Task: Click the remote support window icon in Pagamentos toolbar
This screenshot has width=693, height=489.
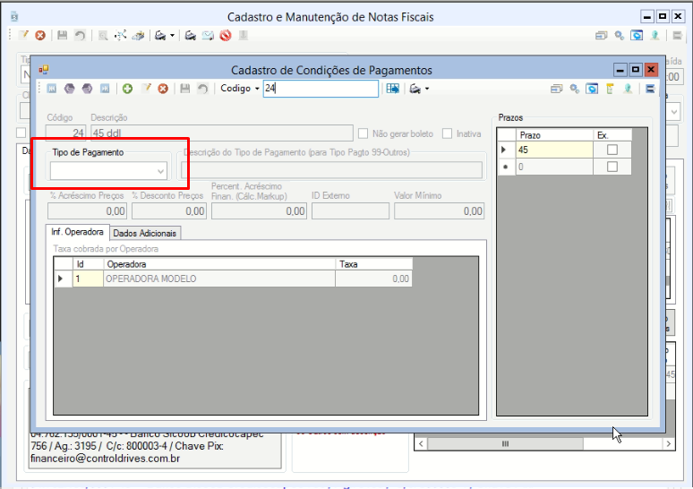Action: tap(592, 89)
